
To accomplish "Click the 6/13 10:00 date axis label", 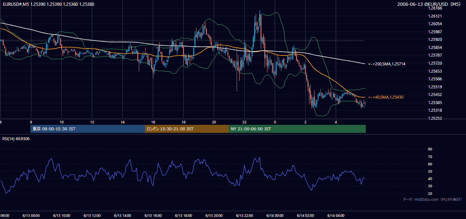I will pos(62,215).
